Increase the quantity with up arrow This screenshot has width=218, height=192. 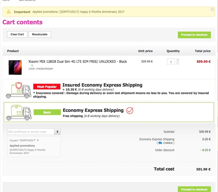[x=178, y=60]
